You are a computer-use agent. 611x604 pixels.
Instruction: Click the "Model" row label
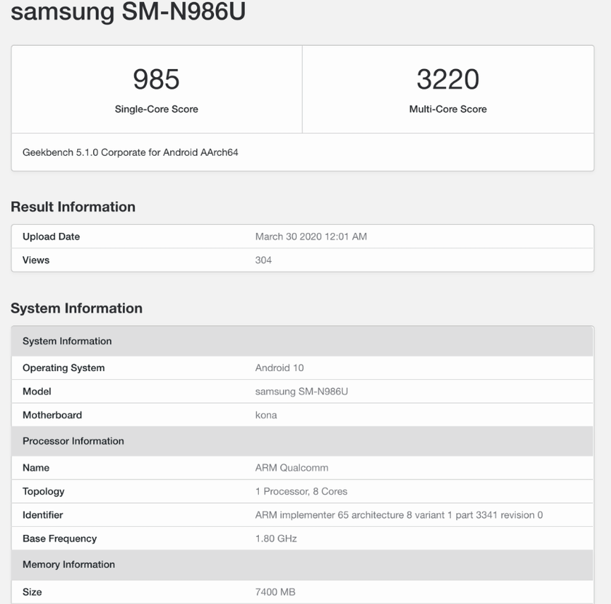coord(36,392)
